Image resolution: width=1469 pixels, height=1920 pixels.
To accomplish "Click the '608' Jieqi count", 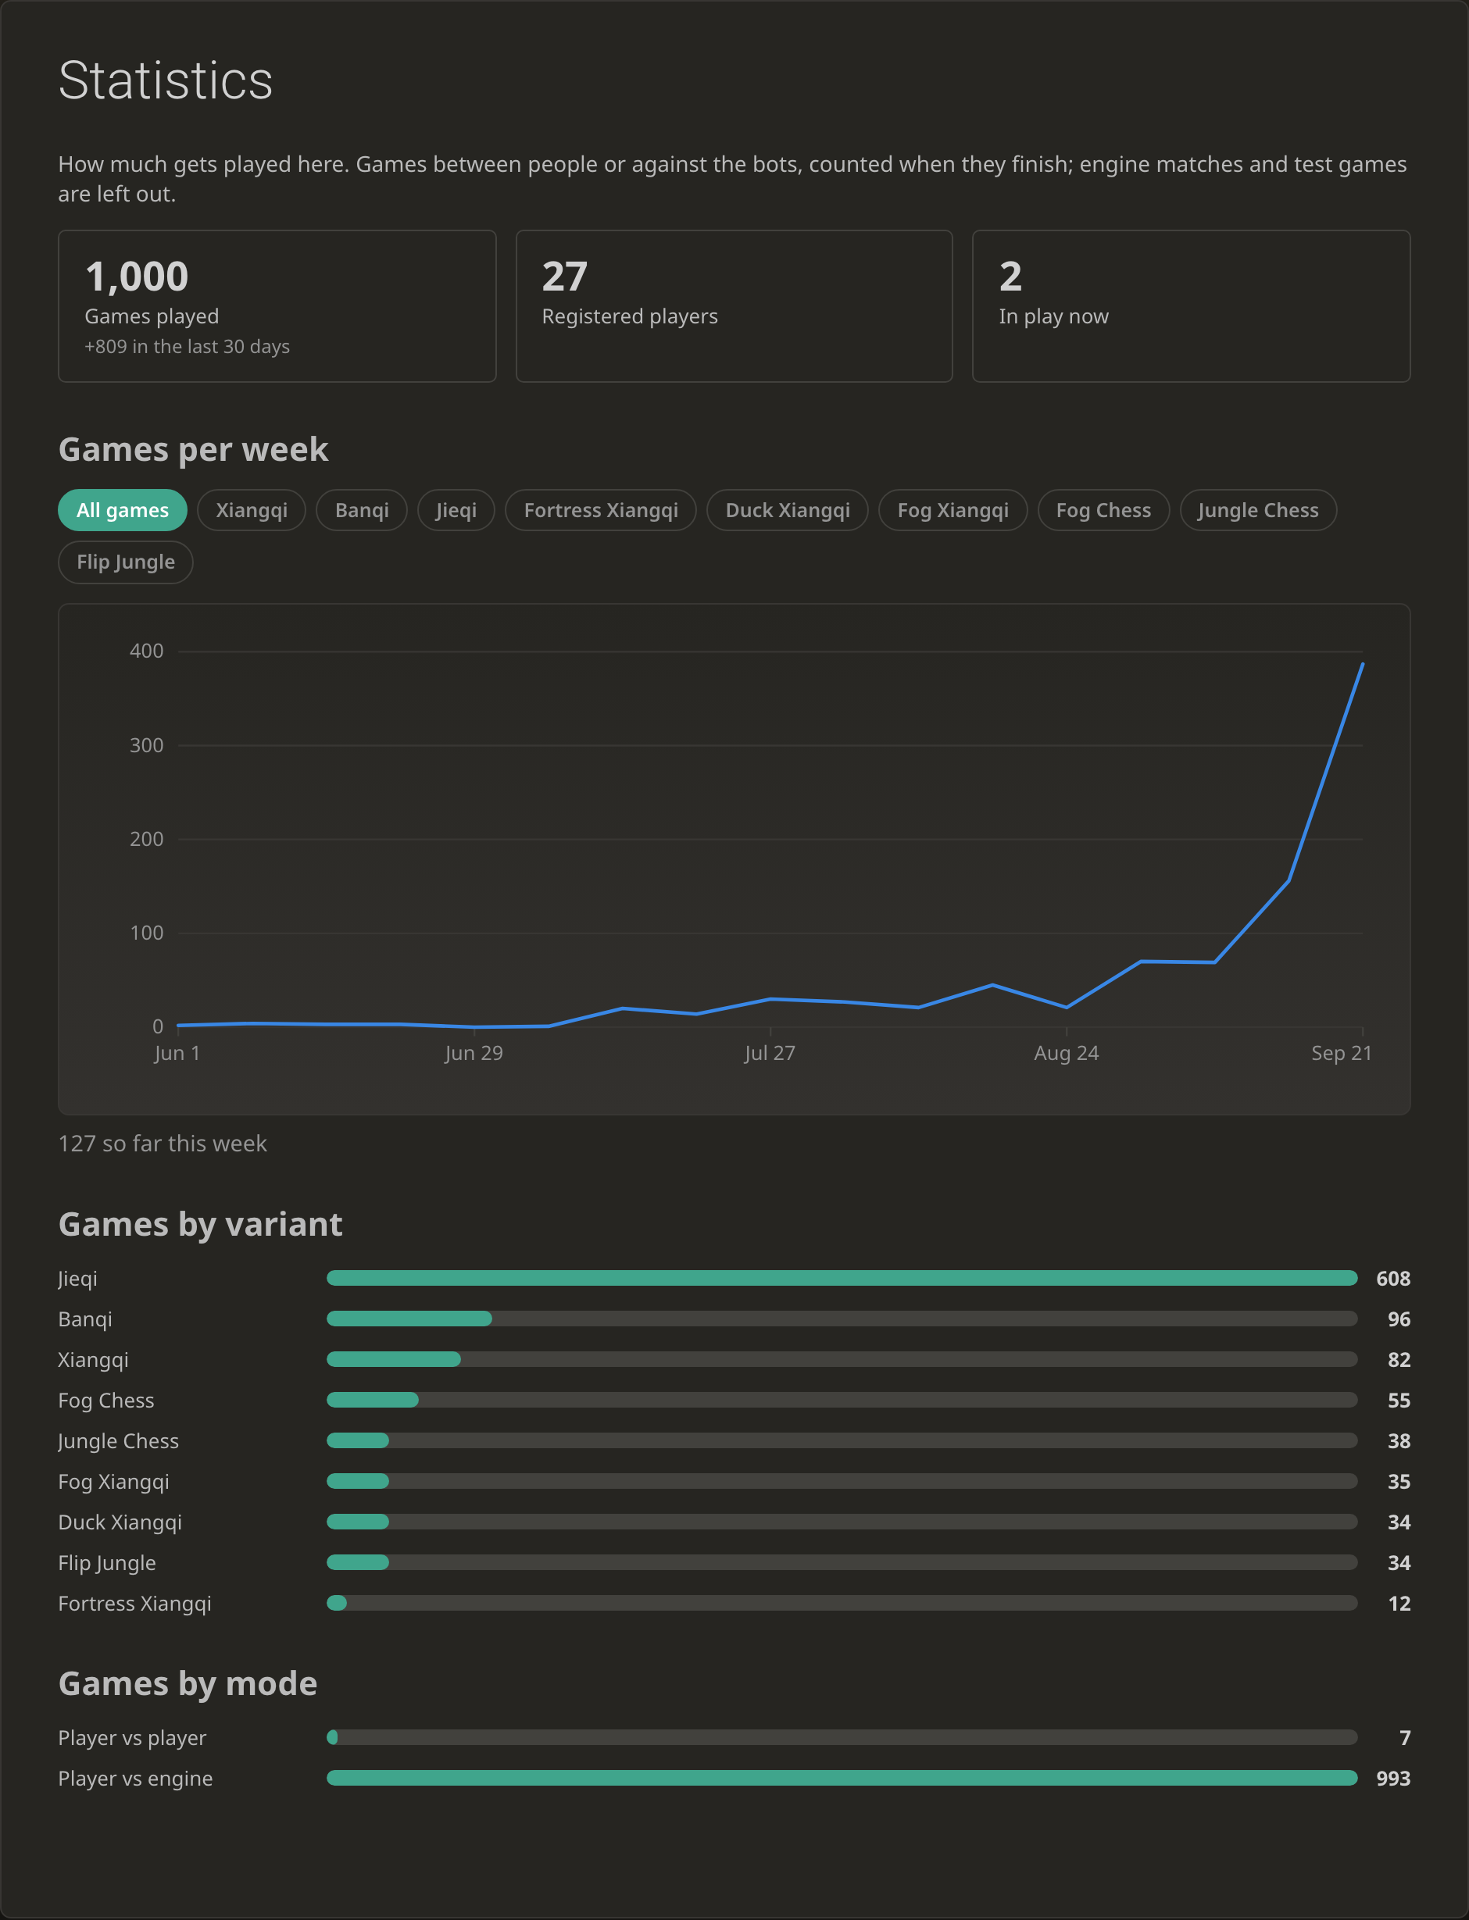I will pyautogui.click(x=1393, y=1279).
